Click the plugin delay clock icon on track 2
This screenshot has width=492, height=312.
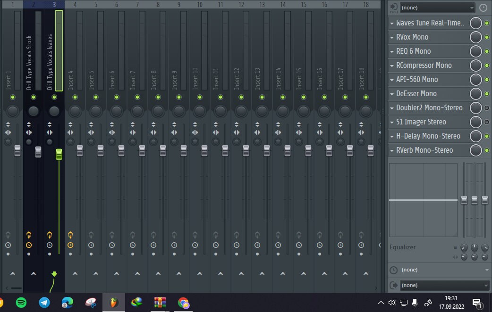29,245
